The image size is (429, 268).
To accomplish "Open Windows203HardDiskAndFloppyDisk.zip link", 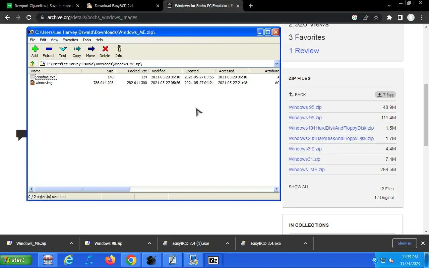I will 331,138.
